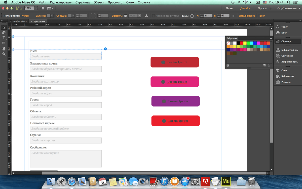Select the Text tool in toolbox
302x189 pixels.
tap(4, 38)
